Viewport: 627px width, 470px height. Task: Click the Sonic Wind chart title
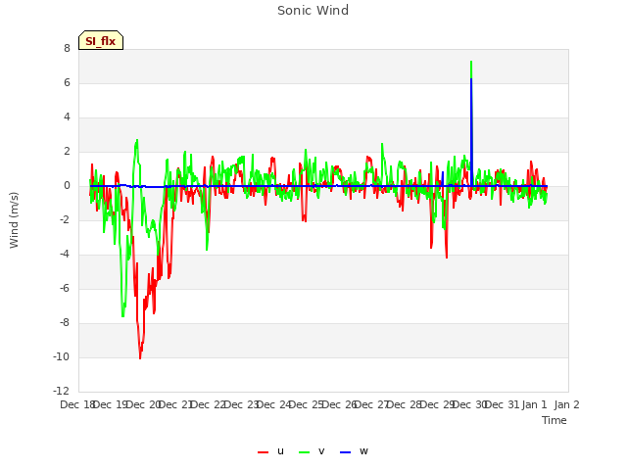313,11
